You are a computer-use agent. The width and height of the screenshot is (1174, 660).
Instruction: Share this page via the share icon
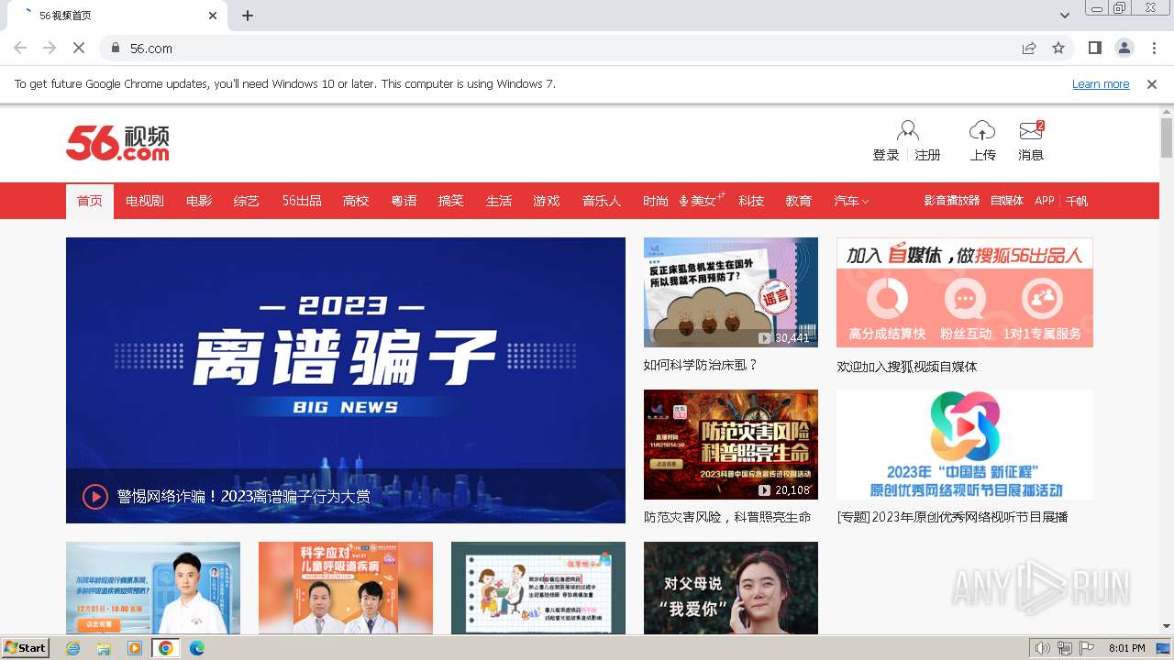pyautogui.click(x=1029, y=48)
